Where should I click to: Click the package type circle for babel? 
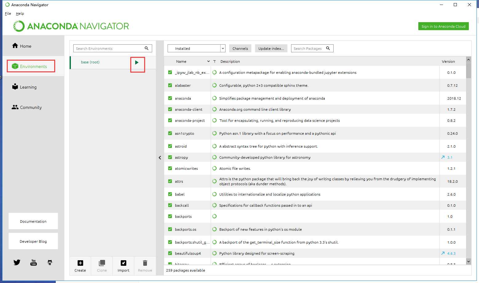coord(214,194)
